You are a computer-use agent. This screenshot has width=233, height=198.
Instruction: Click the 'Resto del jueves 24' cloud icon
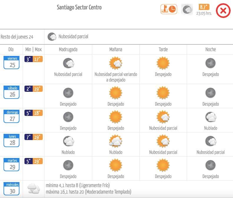coord(52,37)
